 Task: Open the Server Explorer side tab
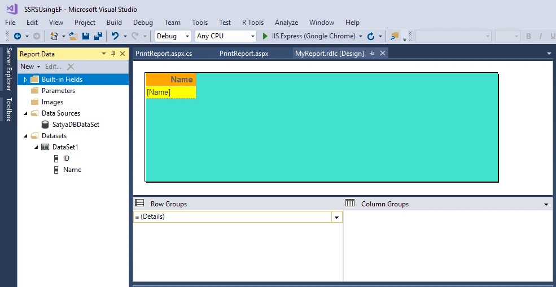pos(9,69)
